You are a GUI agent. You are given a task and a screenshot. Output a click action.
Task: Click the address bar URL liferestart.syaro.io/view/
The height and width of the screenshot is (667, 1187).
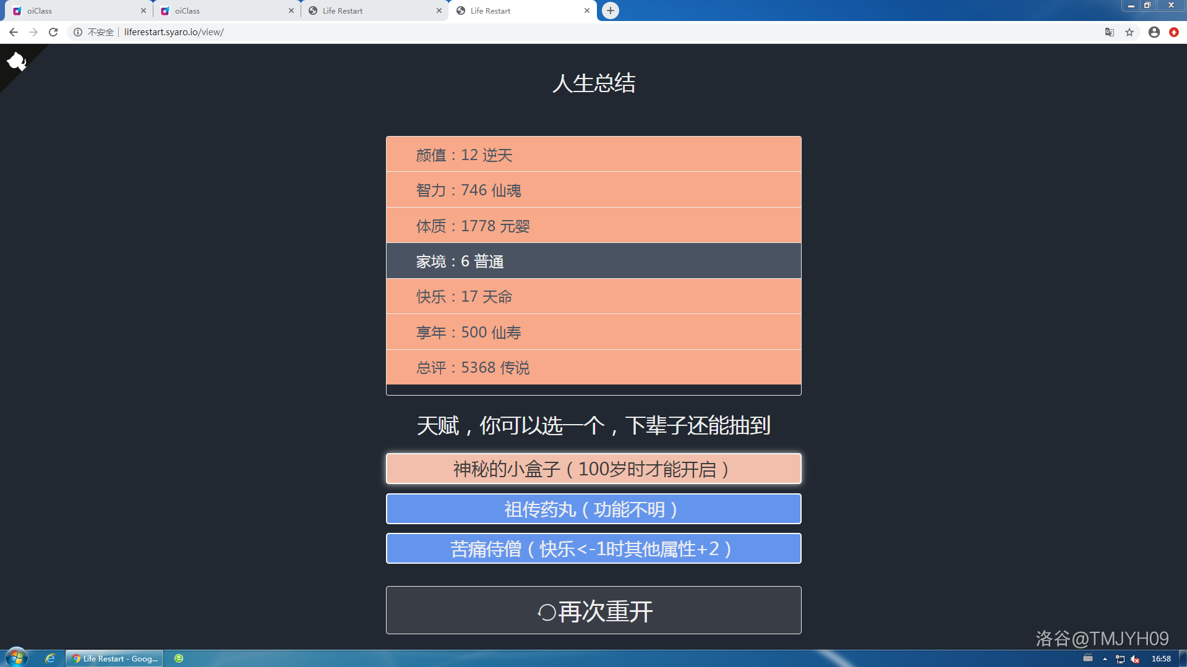pyautogui.click(x=174, y=32)
